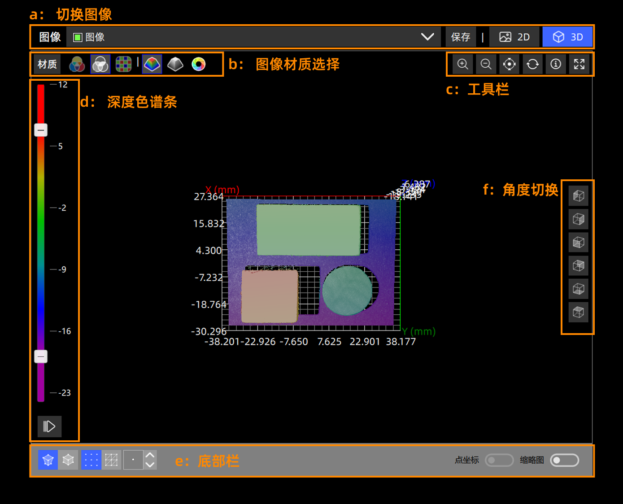
Task: Click the axis value 15.832
Action: click(x=209, y=223)
